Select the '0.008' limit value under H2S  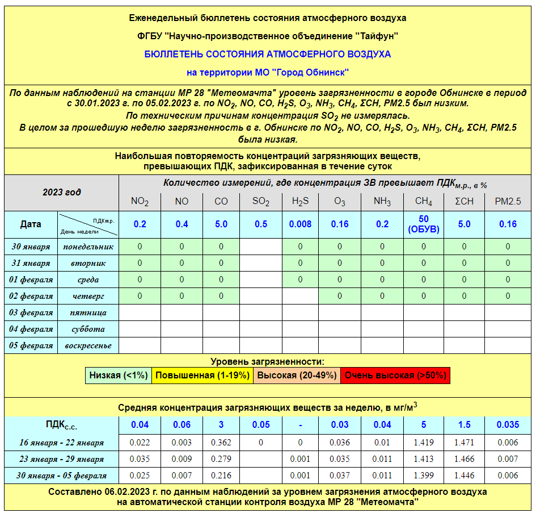click(300, 224)
